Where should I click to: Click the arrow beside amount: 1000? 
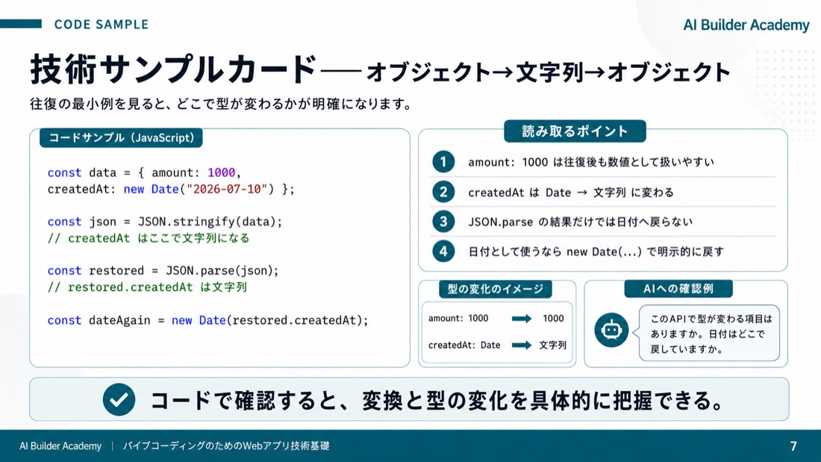pos(522,319)
